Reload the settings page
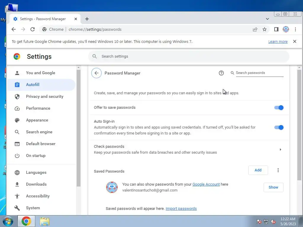Viewport: 303px width, 227px height. tap(33, 29)
